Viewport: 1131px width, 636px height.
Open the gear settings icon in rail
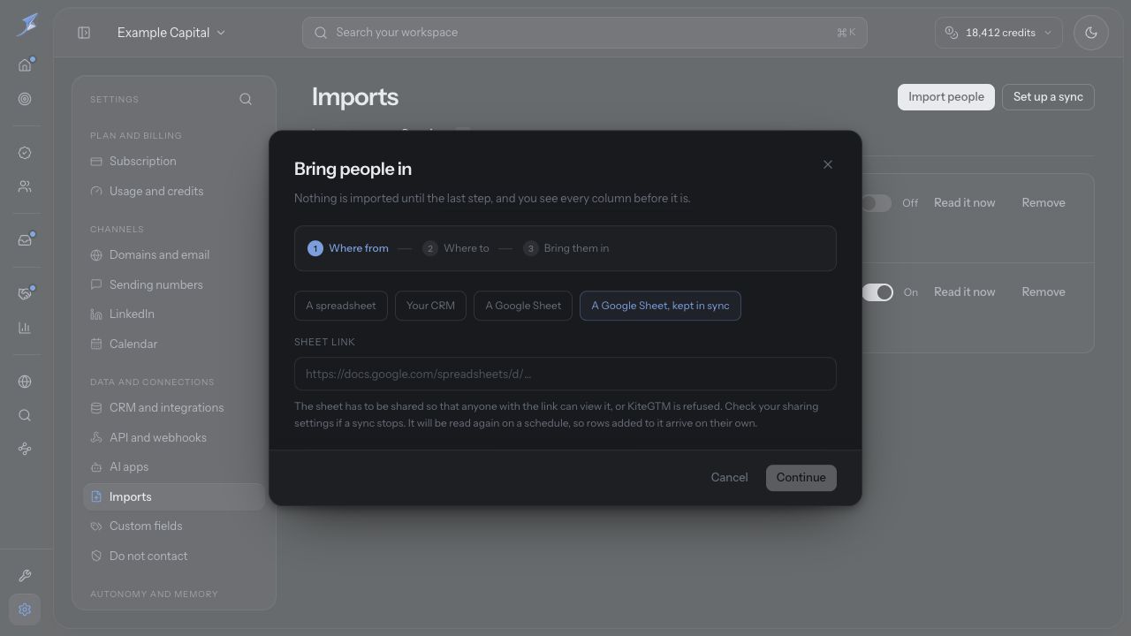25,609
